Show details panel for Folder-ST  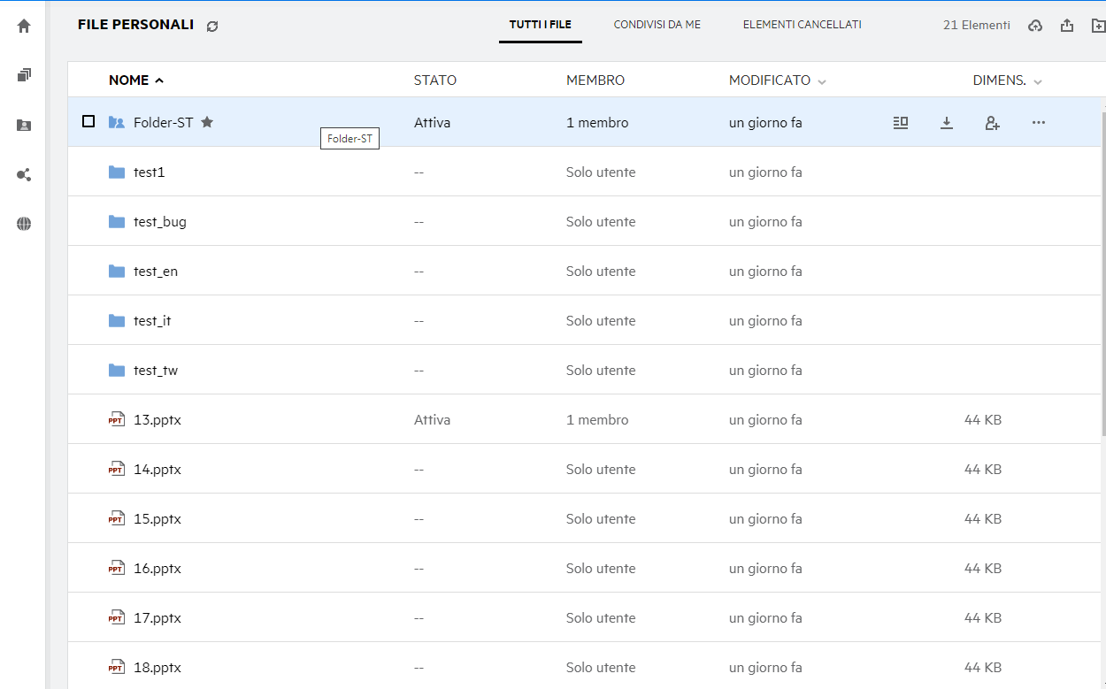pos(901,123)
